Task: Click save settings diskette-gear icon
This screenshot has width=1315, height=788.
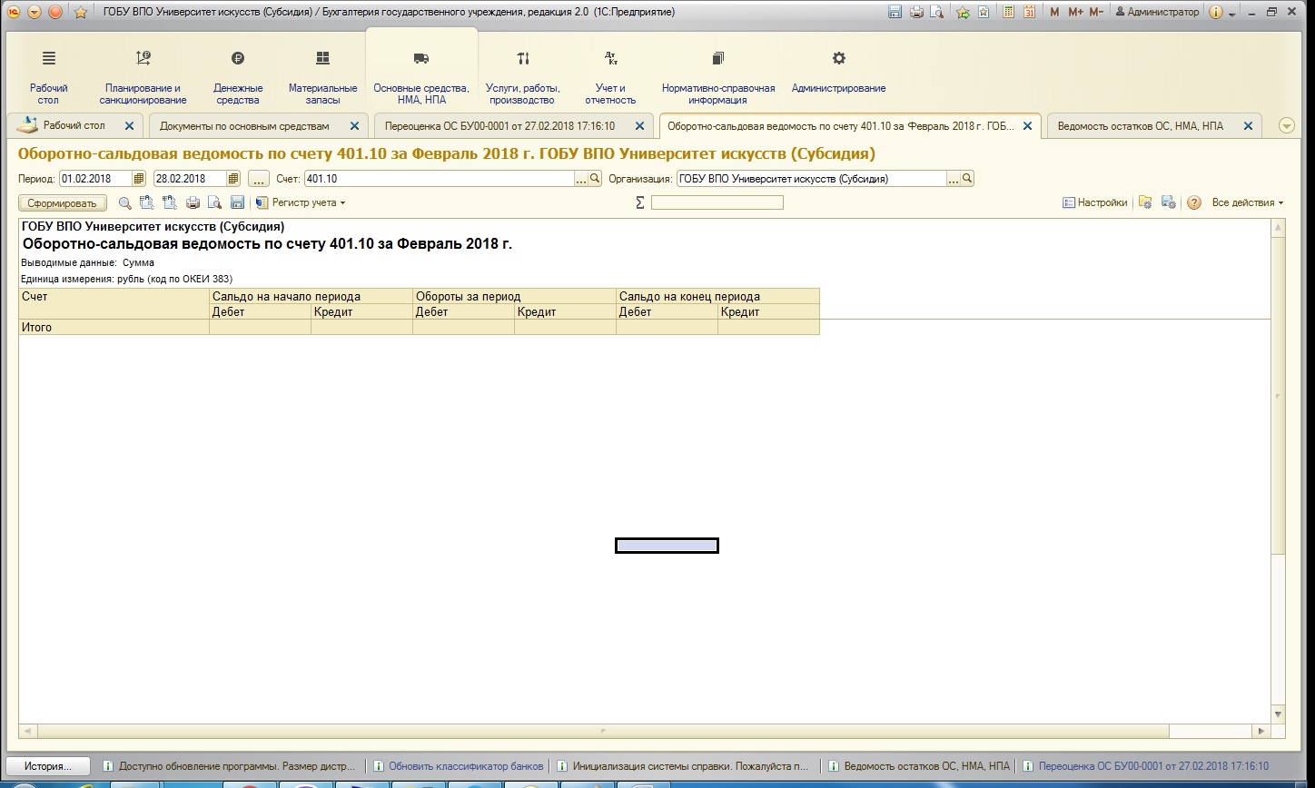Action: 1169,203
